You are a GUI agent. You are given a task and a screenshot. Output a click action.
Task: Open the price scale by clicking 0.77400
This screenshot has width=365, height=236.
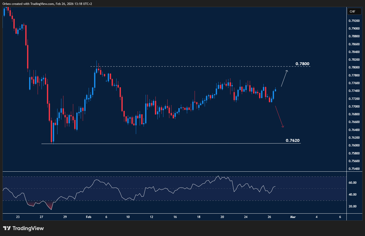click(354, 91)
